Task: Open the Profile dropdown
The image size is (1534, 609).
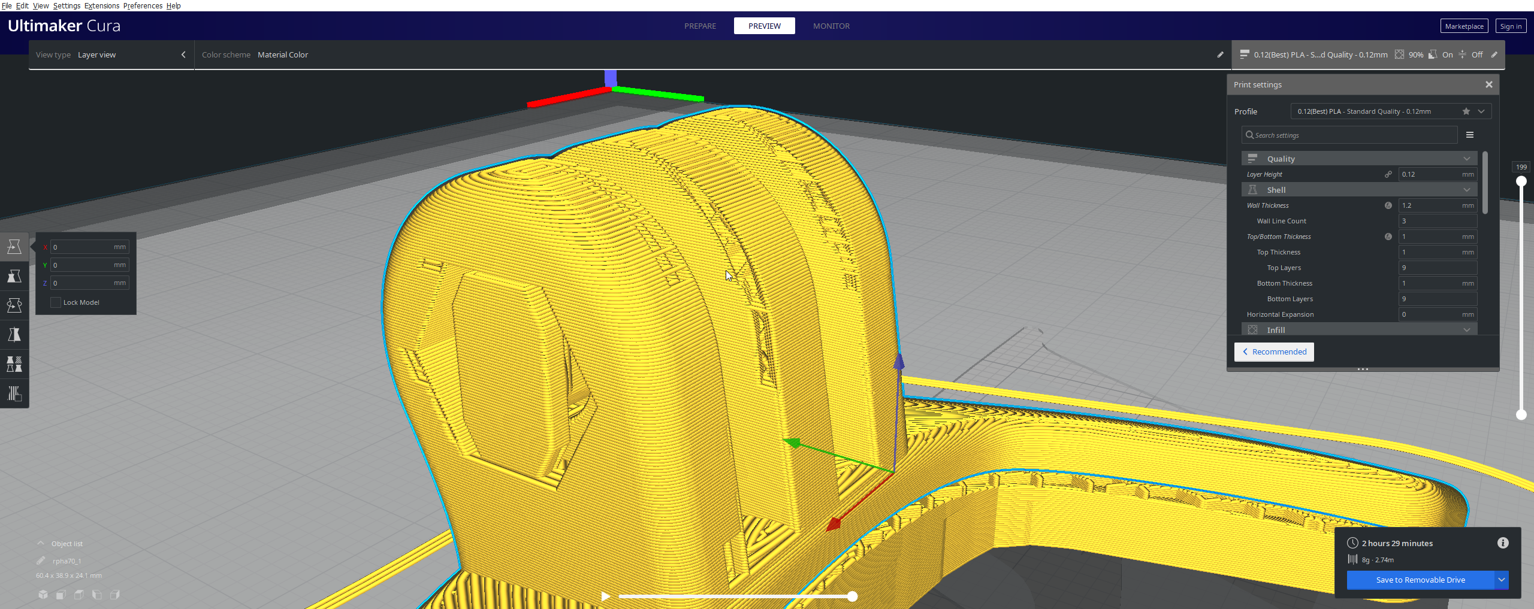Action: pyautogui.click(x=1480, y=111)
